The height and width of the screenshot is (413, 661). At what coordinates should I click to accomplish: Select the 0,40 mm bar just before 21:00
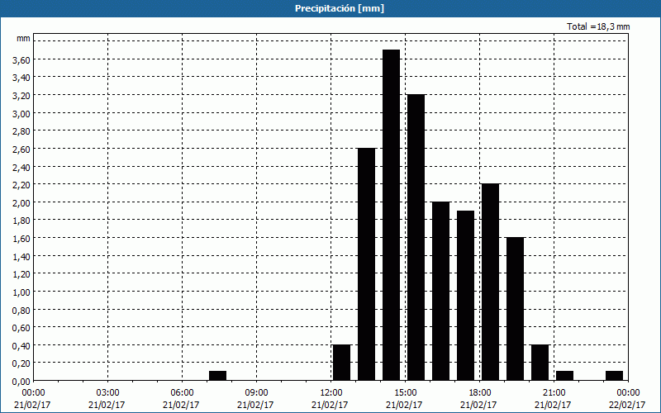coord(540,363)
